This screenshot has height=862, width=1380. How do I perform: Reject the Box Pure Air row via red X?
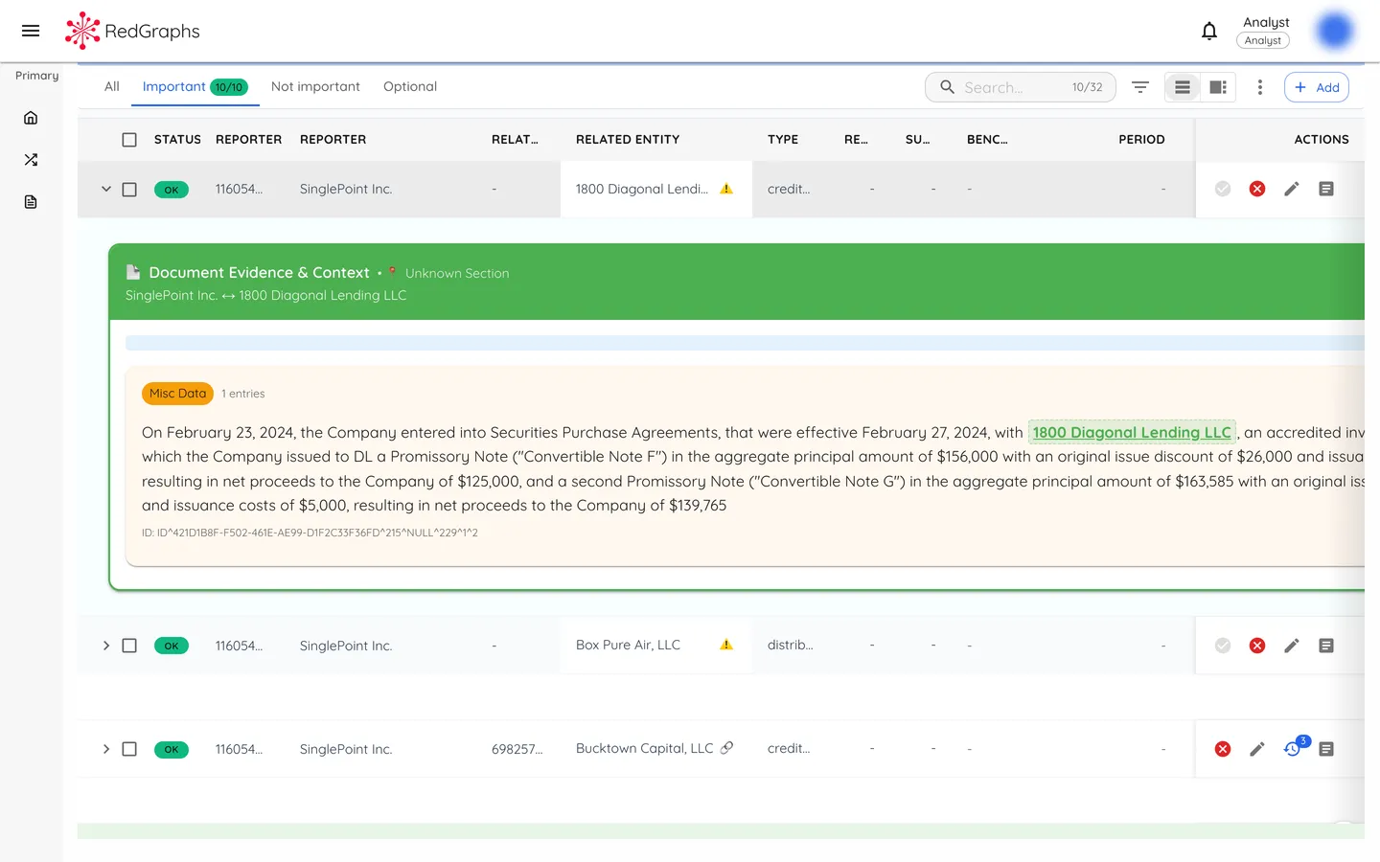[x=1256, y=646]
